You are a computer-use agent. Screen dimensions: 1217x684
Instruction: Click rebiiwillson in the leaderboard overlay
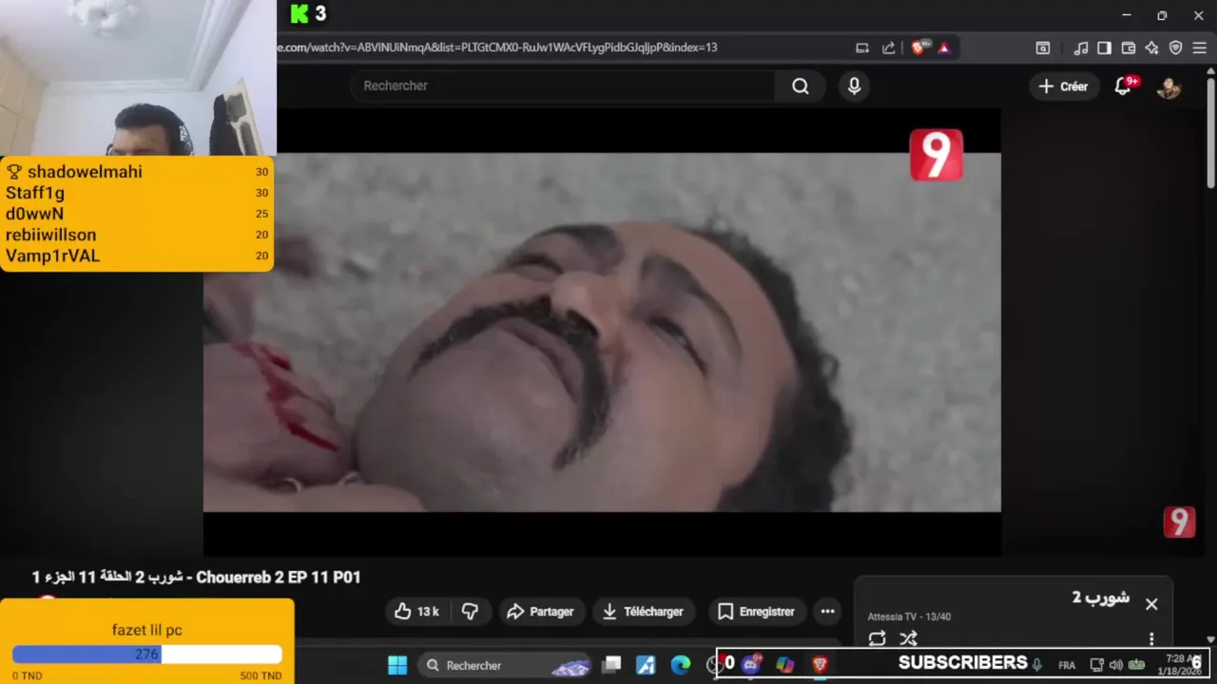(x=50, y=235)
